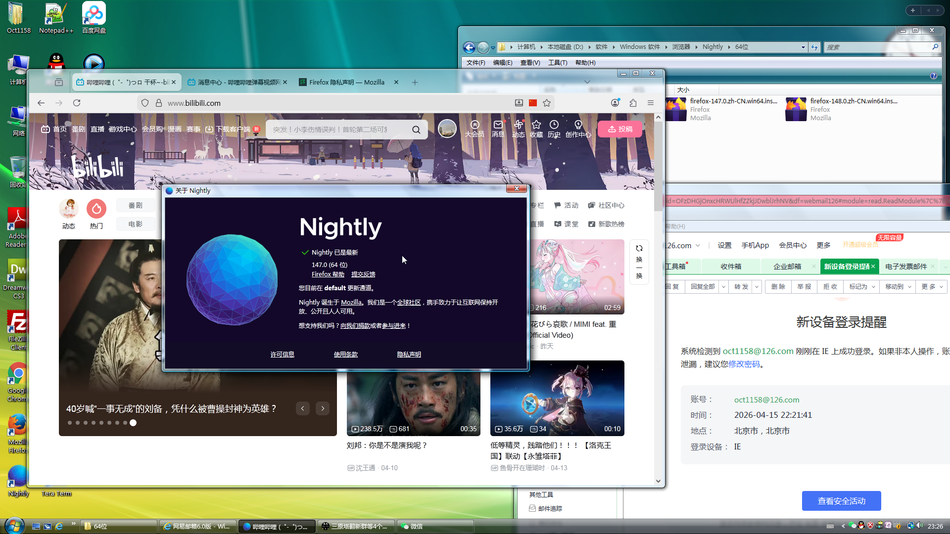Switch to Firefox 隐私声明 Mozilla tab
The height and width of the screenshot is (534, 950).
(346, 82)
